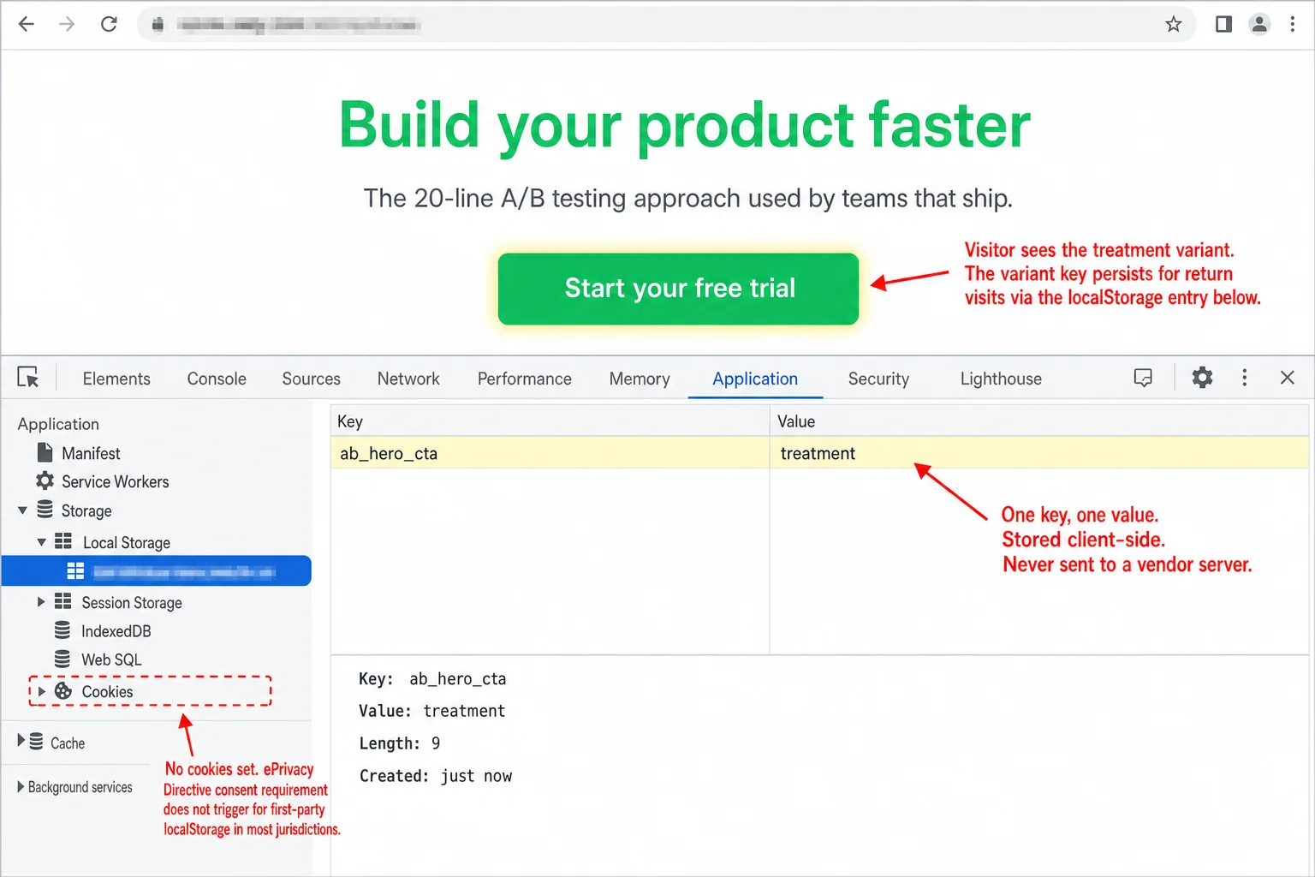Image resolution: width=1315 pixels, height=877 pixels.
Task: Click the Session Storage grid icon
Action: 63,601
